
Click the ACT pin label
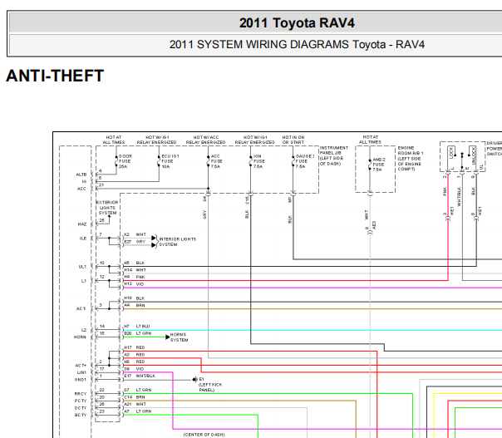(x=81, y=308)
